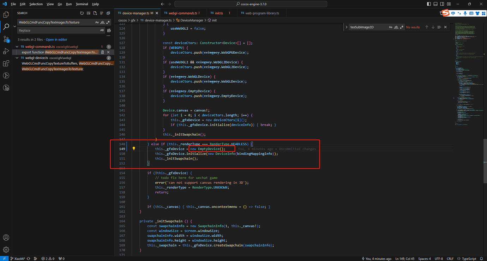
Task: Select the Run and Debug icon
Action: (x=6, y=51)
